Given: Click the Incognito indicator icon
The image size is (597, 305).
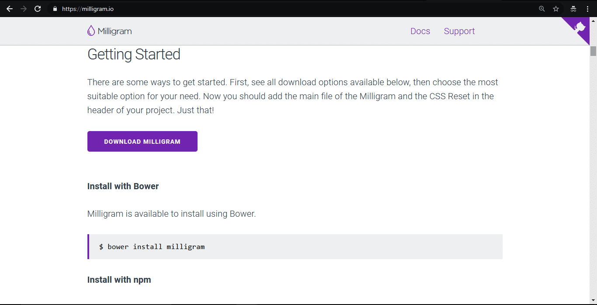Looking at the screenshot, I should click(x=573, y=9).
